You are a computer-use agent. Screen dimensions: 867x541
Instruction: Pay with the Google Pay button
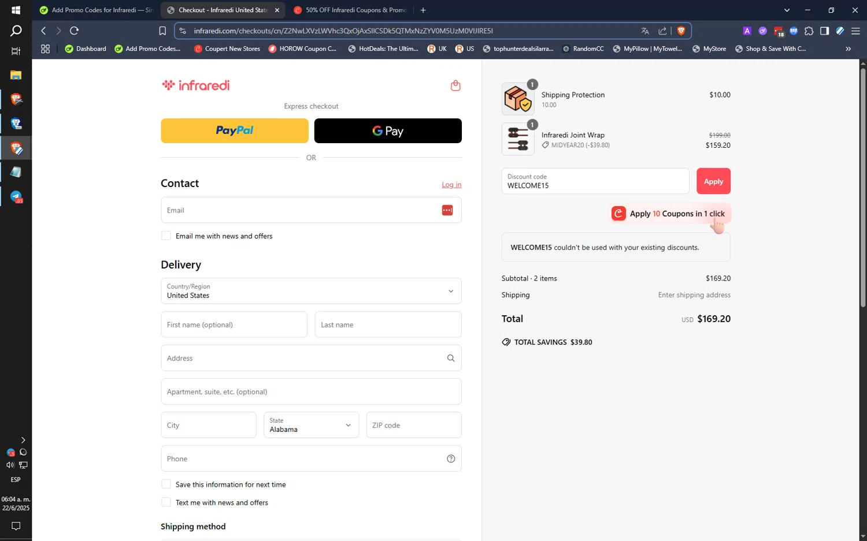(388, 130)
